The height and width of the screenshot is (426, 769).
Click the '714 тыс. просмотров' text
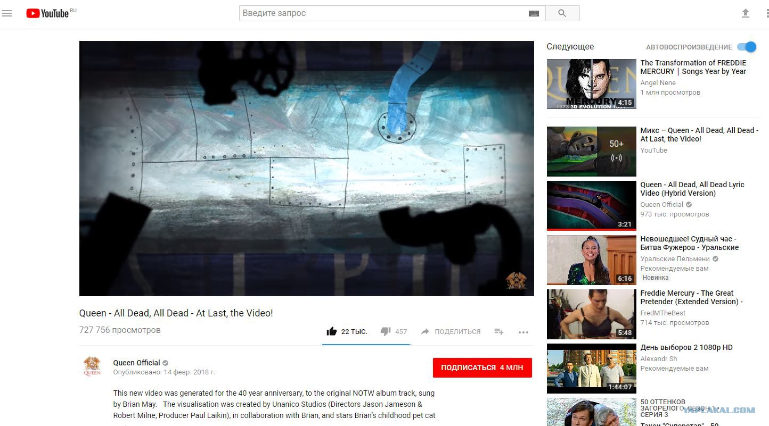(675, 323)
